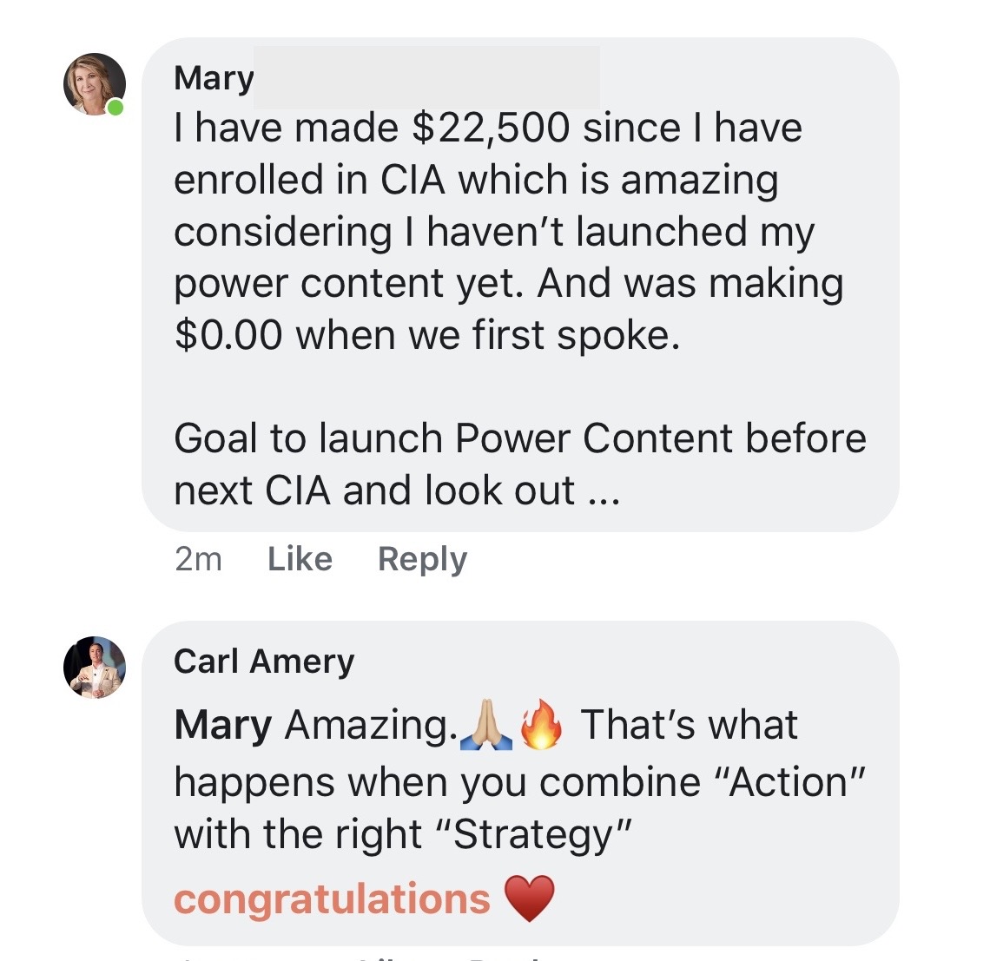Click the "Goal to launch Power Content" line
Viewport: 990px width, 961px height.
[519, 438]
